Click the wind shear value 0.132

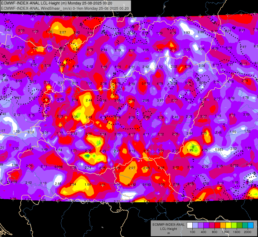(x=132, y=185)
